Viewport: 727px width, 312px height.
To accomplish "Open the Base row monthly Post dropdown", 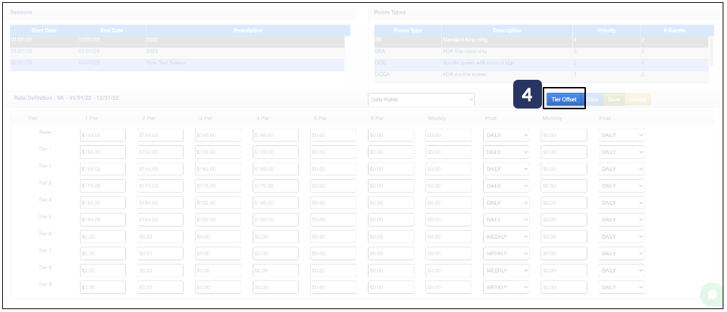I will coord(621,135).
